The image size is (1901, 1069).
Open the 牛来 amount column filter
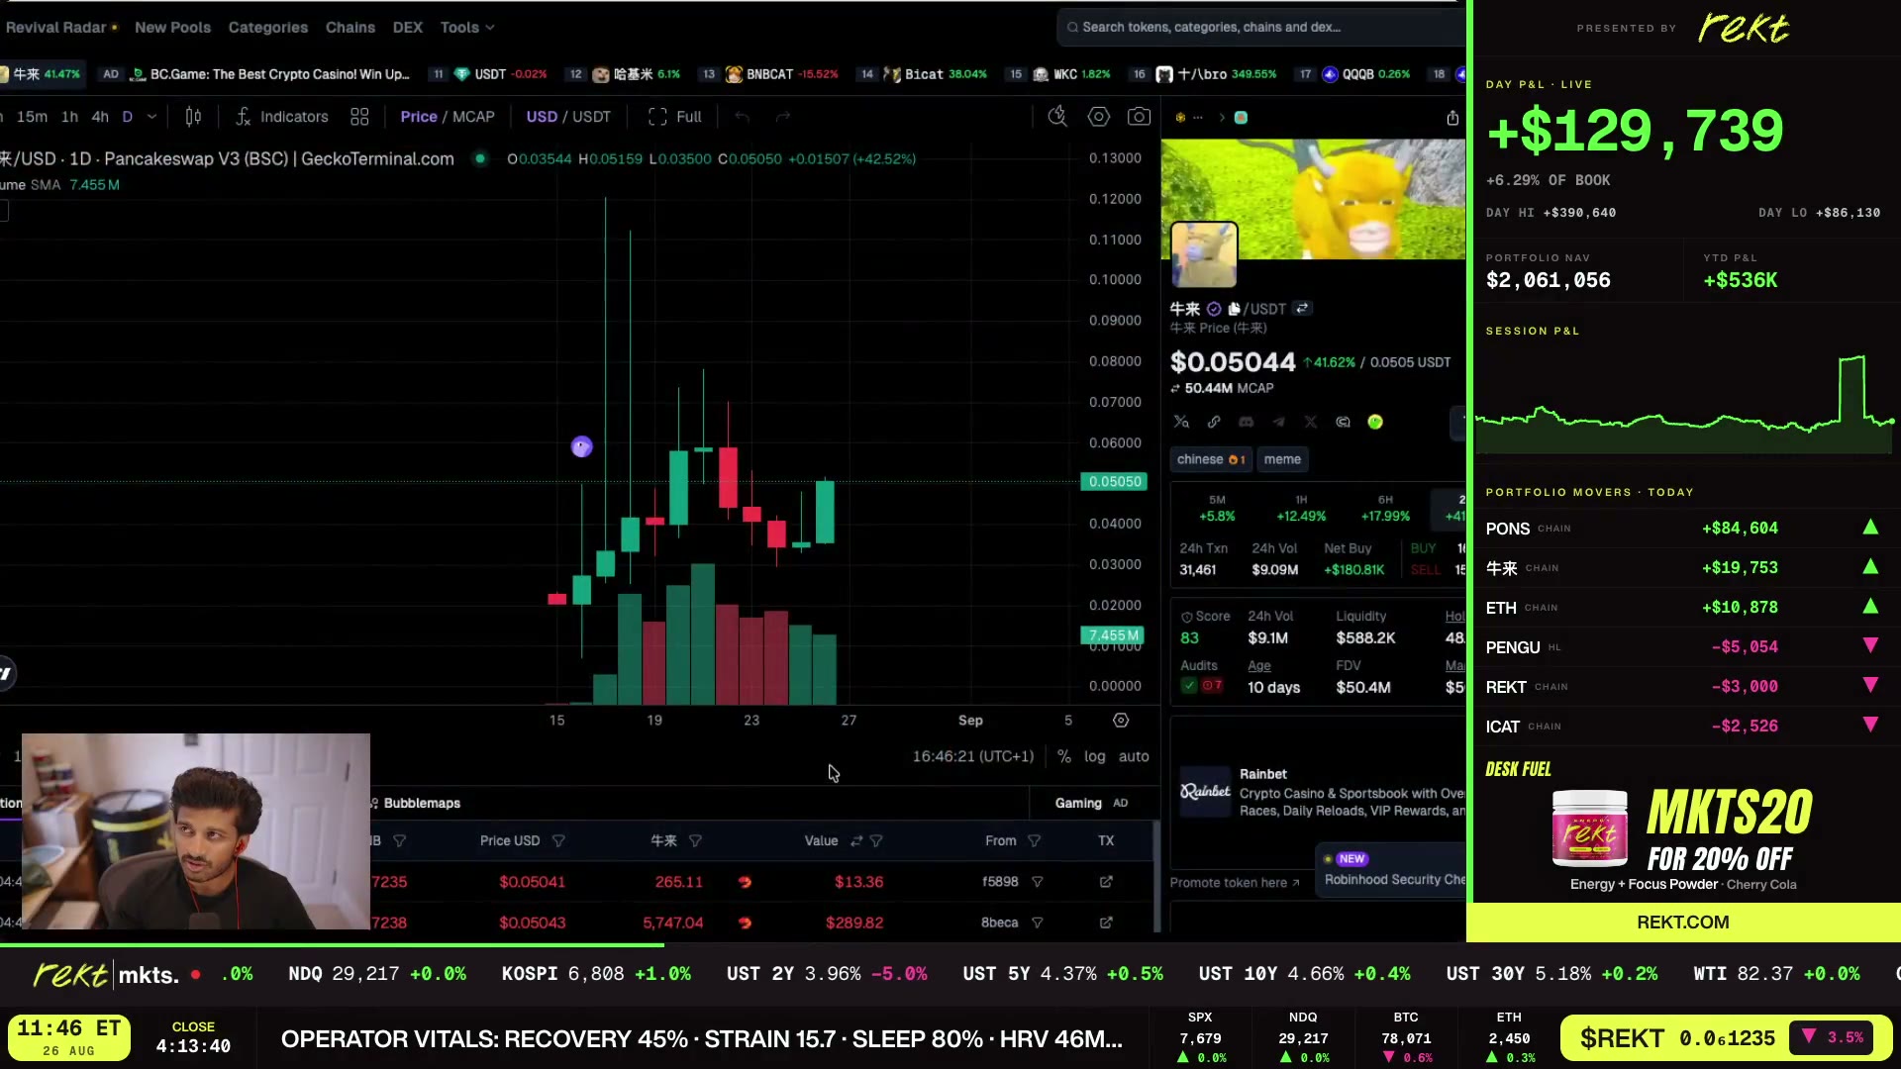[695, 841]
